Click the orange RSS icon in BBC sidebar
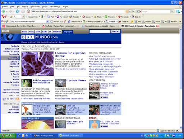 point(18,99)
